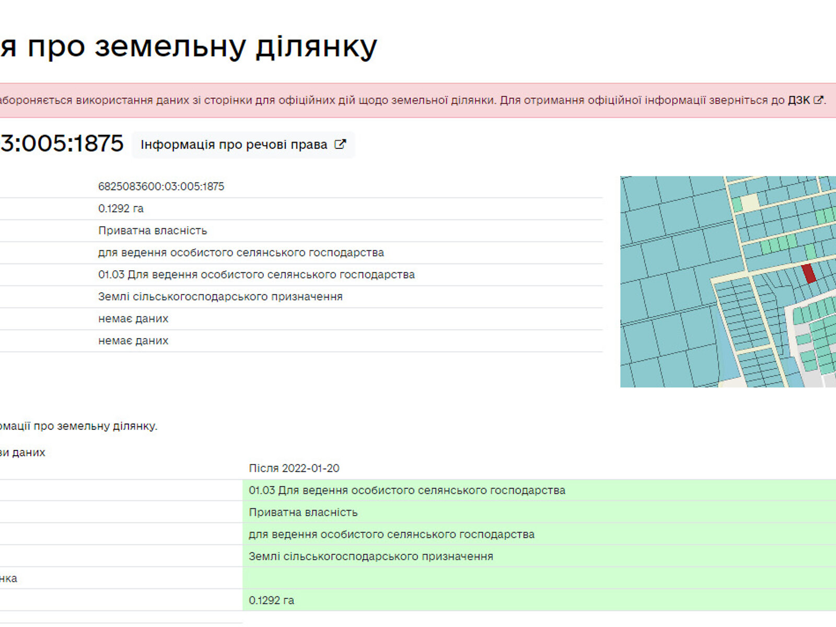This screenshot has height=627, width=836.
Task: Click the external link icon after ДЗК
Action: 818,100
